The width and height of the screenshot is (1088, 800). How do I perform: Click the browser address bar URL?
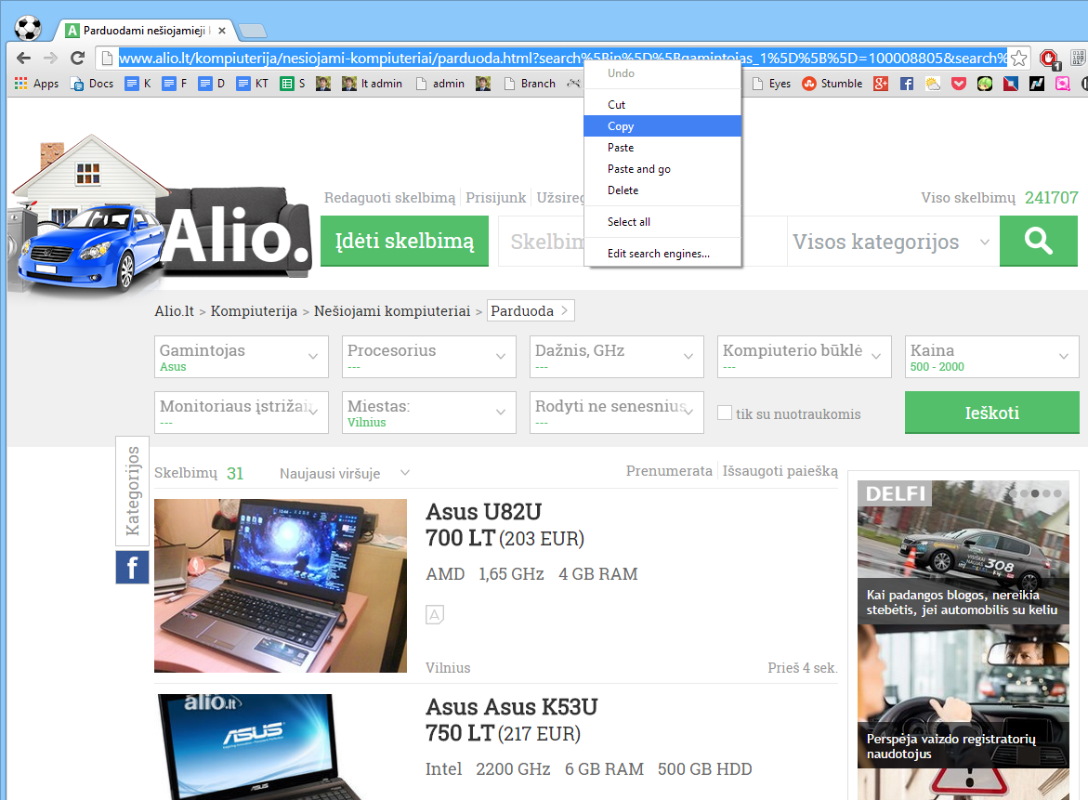point(563,59)
